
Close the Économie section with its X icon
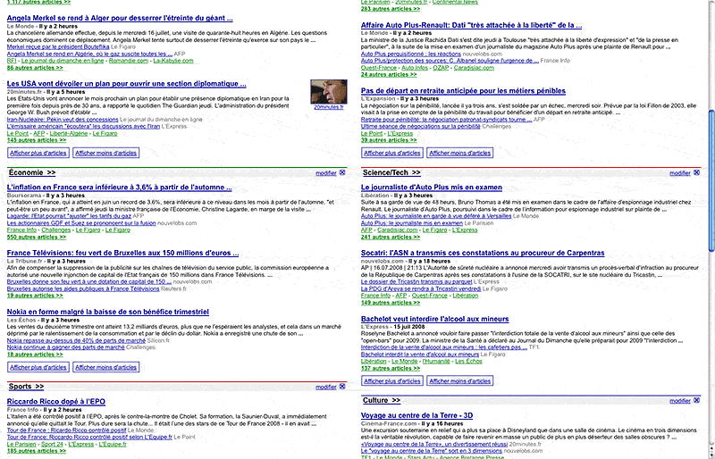click(x=343, y=172)
